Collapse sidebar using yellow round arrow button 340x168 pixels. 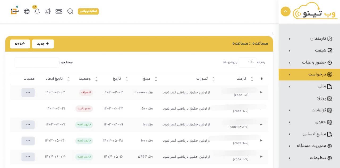coord(286,12)
